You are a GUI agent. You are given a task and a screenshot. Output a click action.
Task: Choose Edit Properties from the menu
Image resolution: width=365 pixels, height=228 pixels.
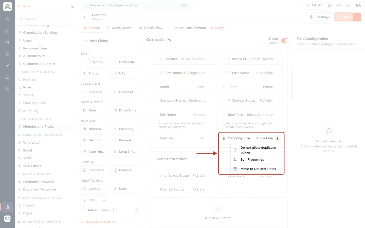coord(256,160)
